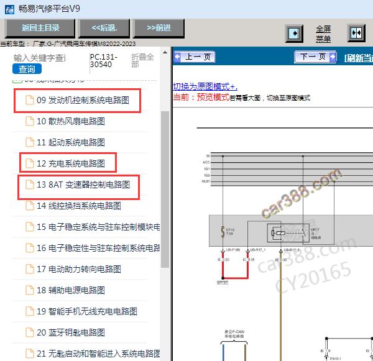Click 切换为原图模式+ link
This screenshot has height=361, width=373.
205,86
